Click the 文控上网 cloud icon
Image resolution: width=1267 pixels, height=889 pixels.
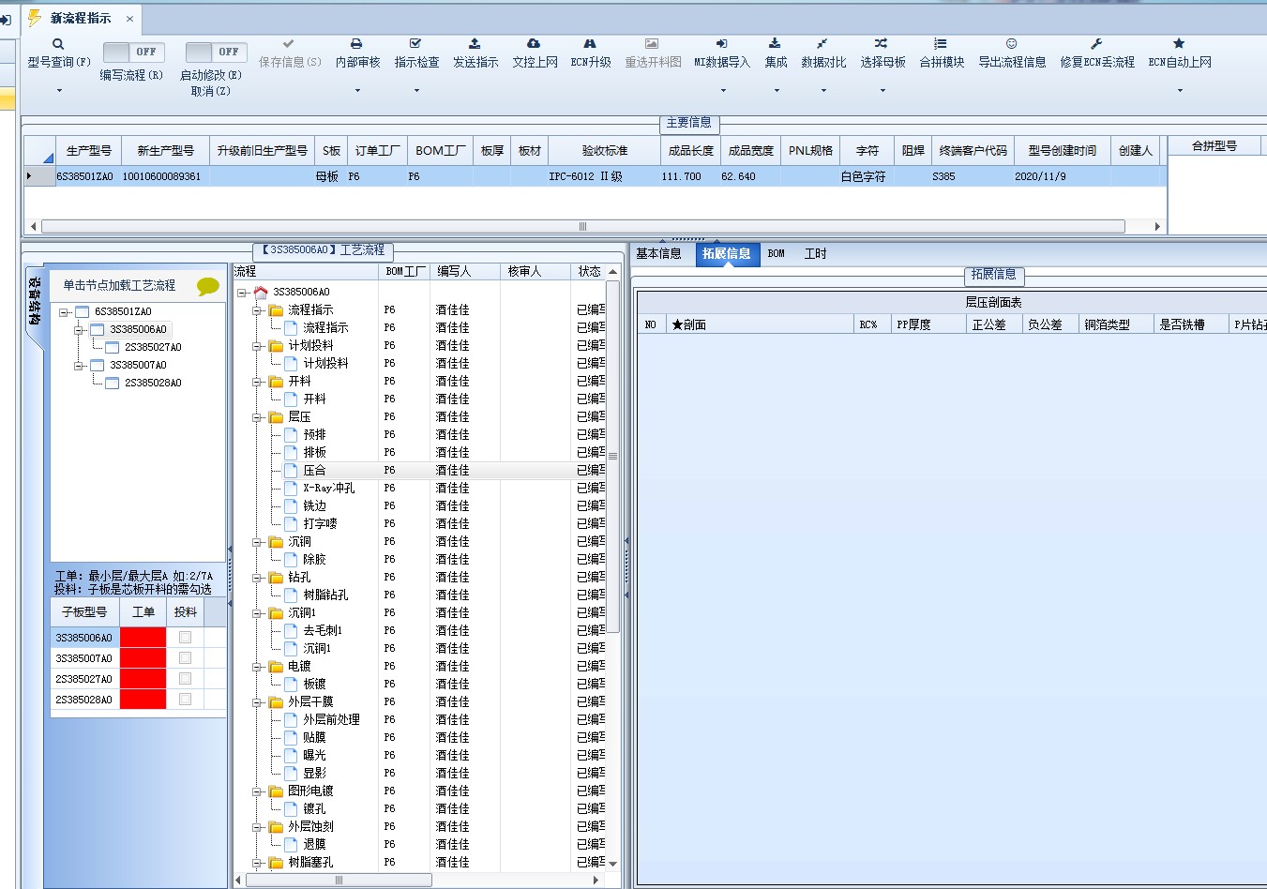pos(534,44)
